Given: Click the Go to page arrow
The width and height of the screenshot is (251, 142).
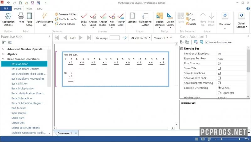Looking at the screenshot, I should coord(124,38).
